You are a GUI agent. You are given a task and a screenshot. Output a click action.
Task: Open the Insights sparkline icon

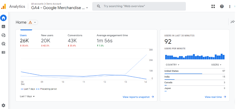(233, 22)
